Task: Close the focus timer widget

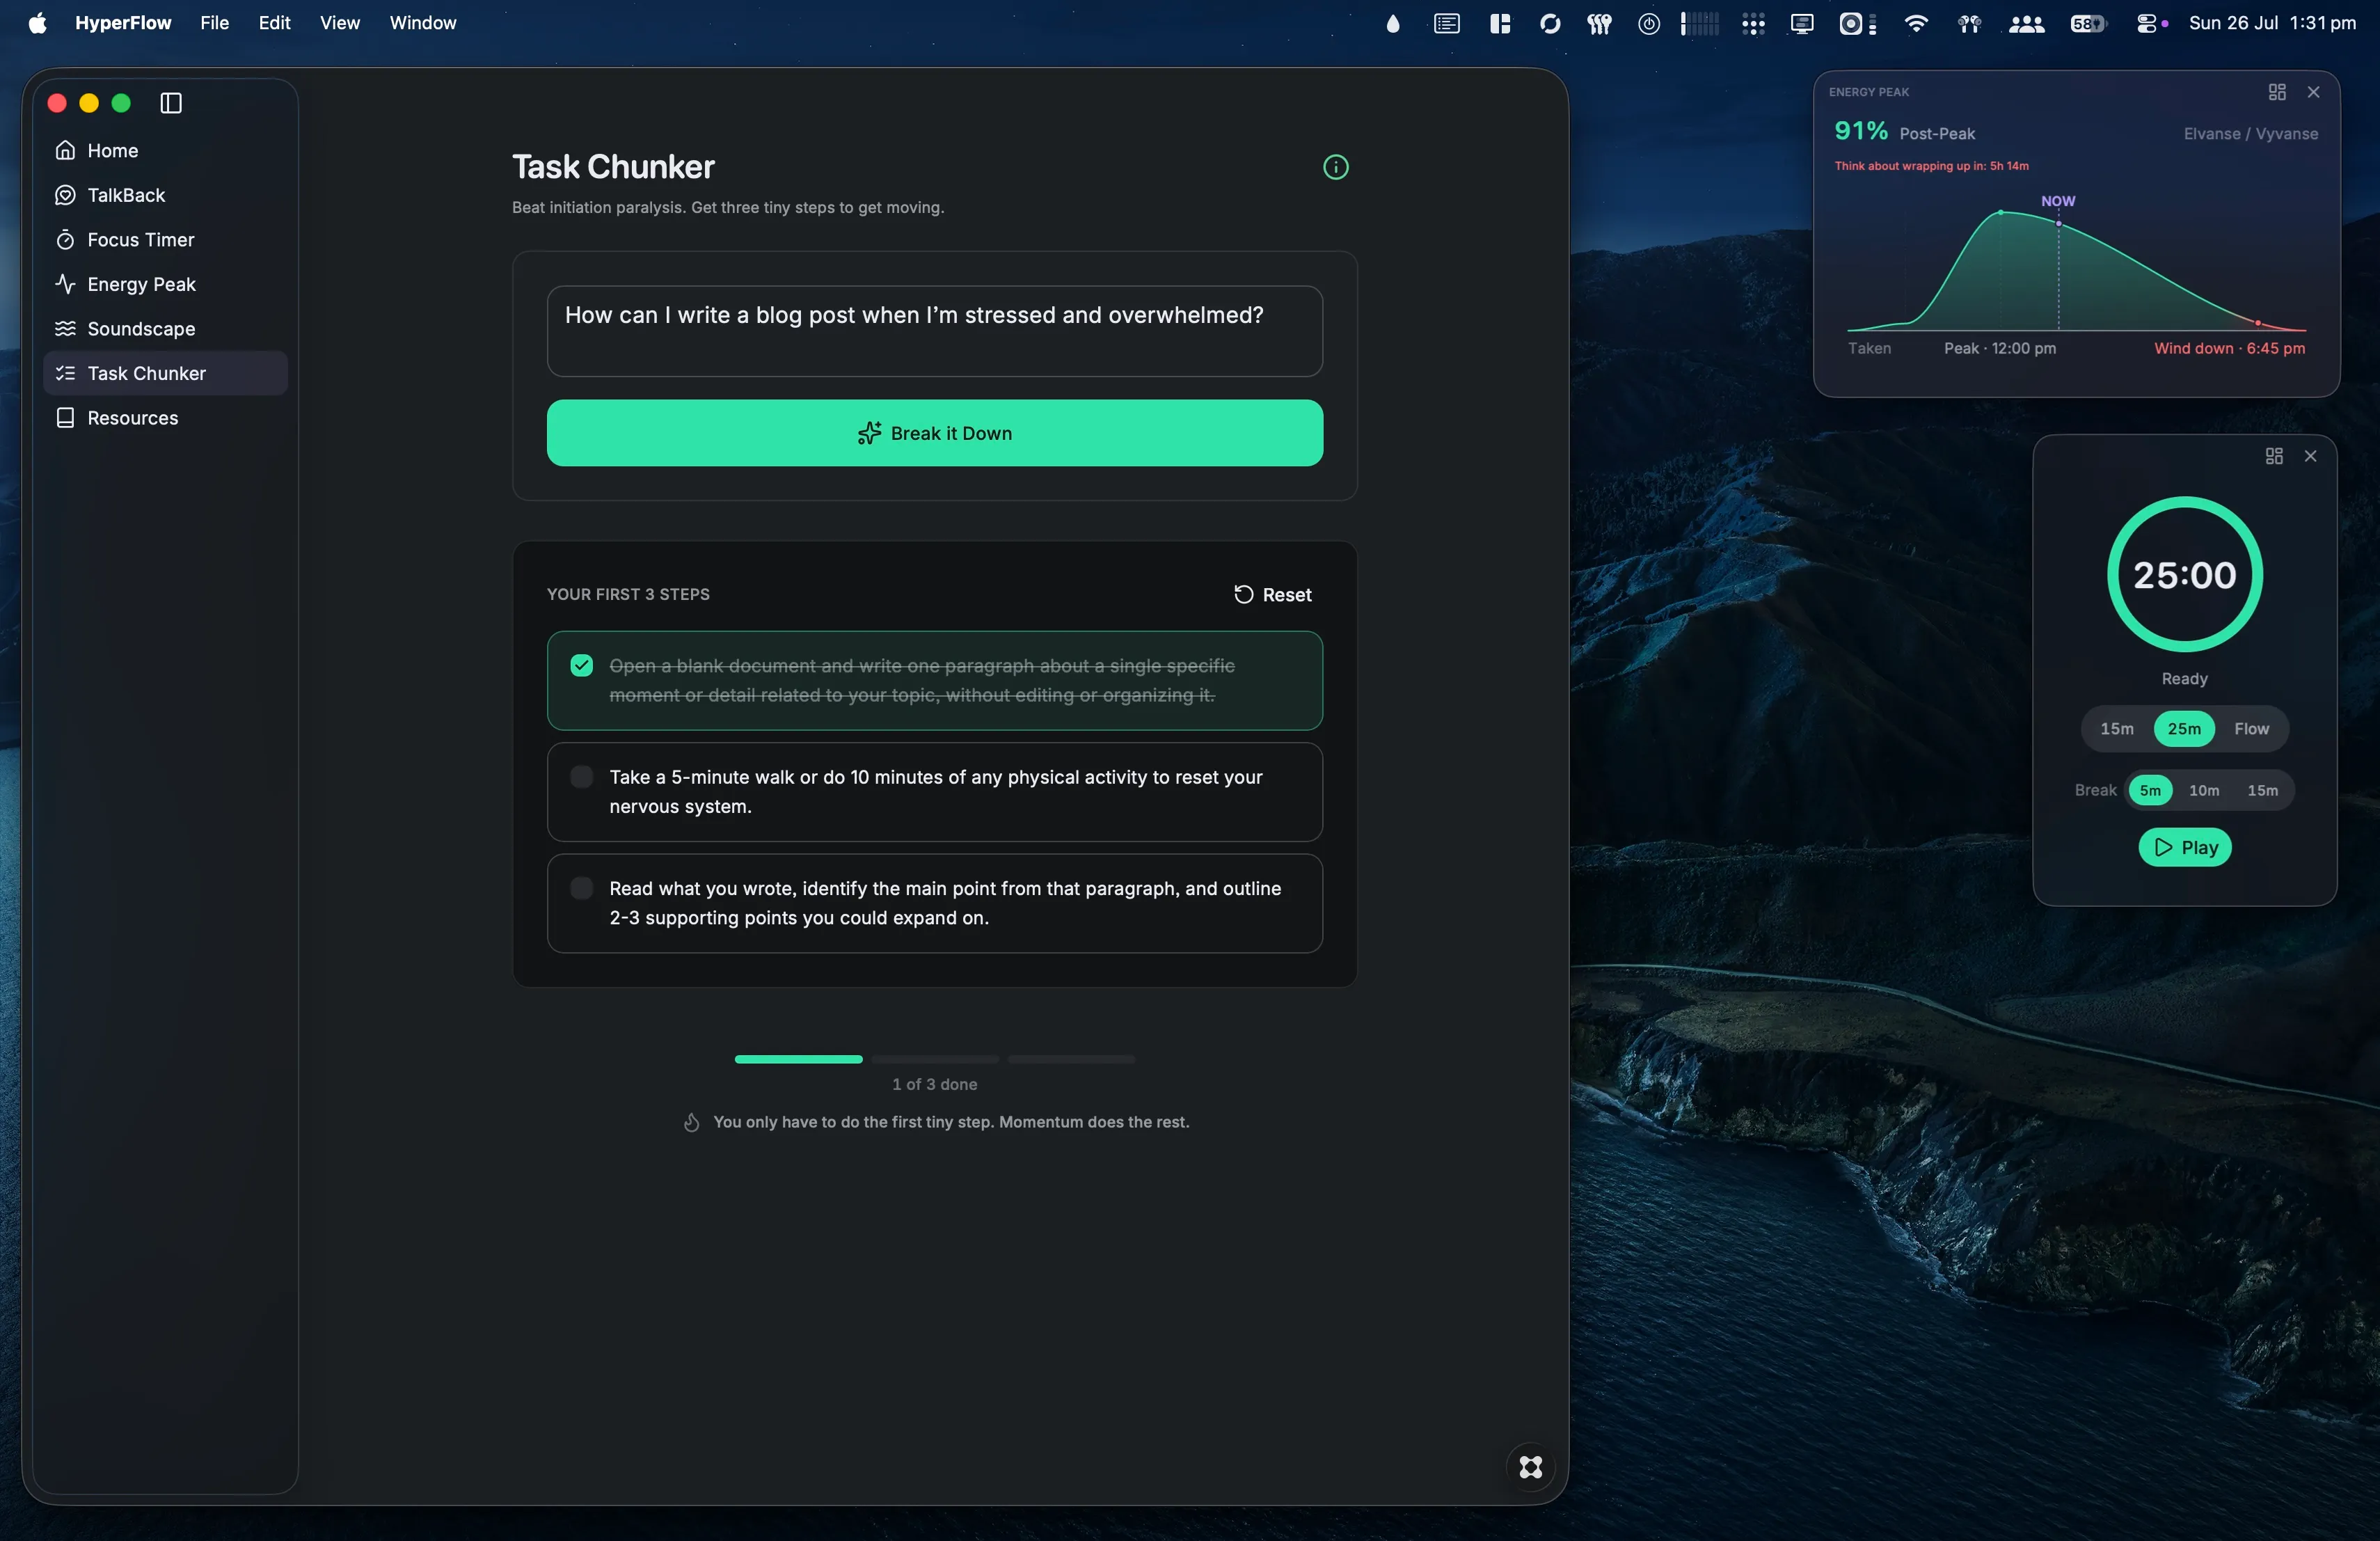Action: pos(2310,456)
